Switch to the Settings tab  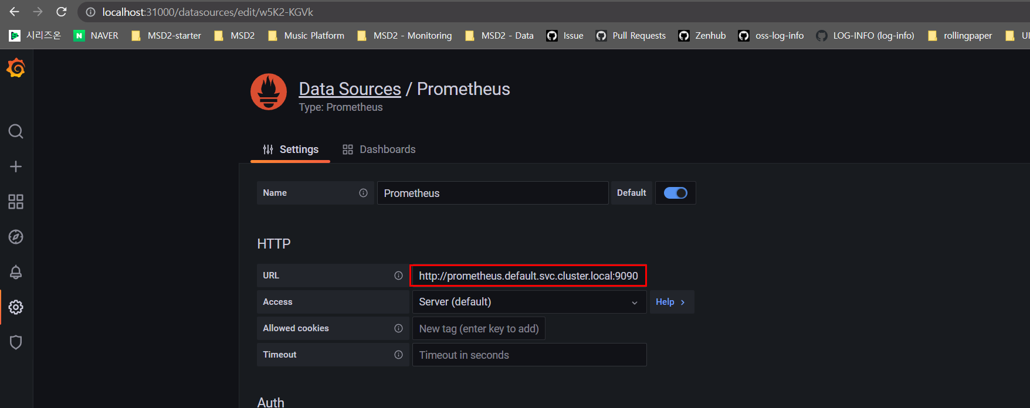[x=290, y=149]
